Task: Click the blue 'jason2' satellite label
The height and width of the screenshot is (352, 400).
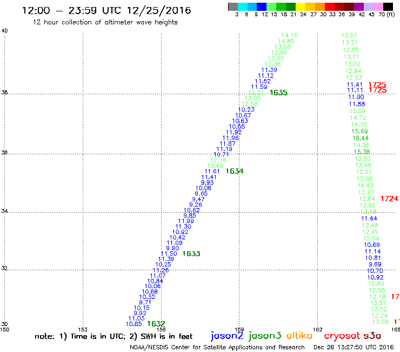Action: click(x=227, y=336)
